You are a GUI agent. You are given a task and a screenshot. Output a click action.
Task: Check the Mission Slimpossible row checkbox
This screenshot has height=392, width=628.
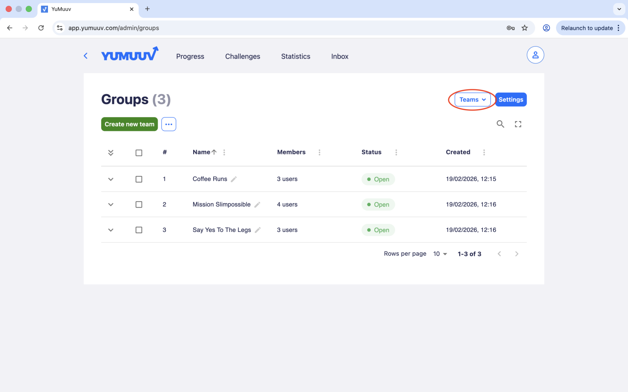tap(139, 204)
